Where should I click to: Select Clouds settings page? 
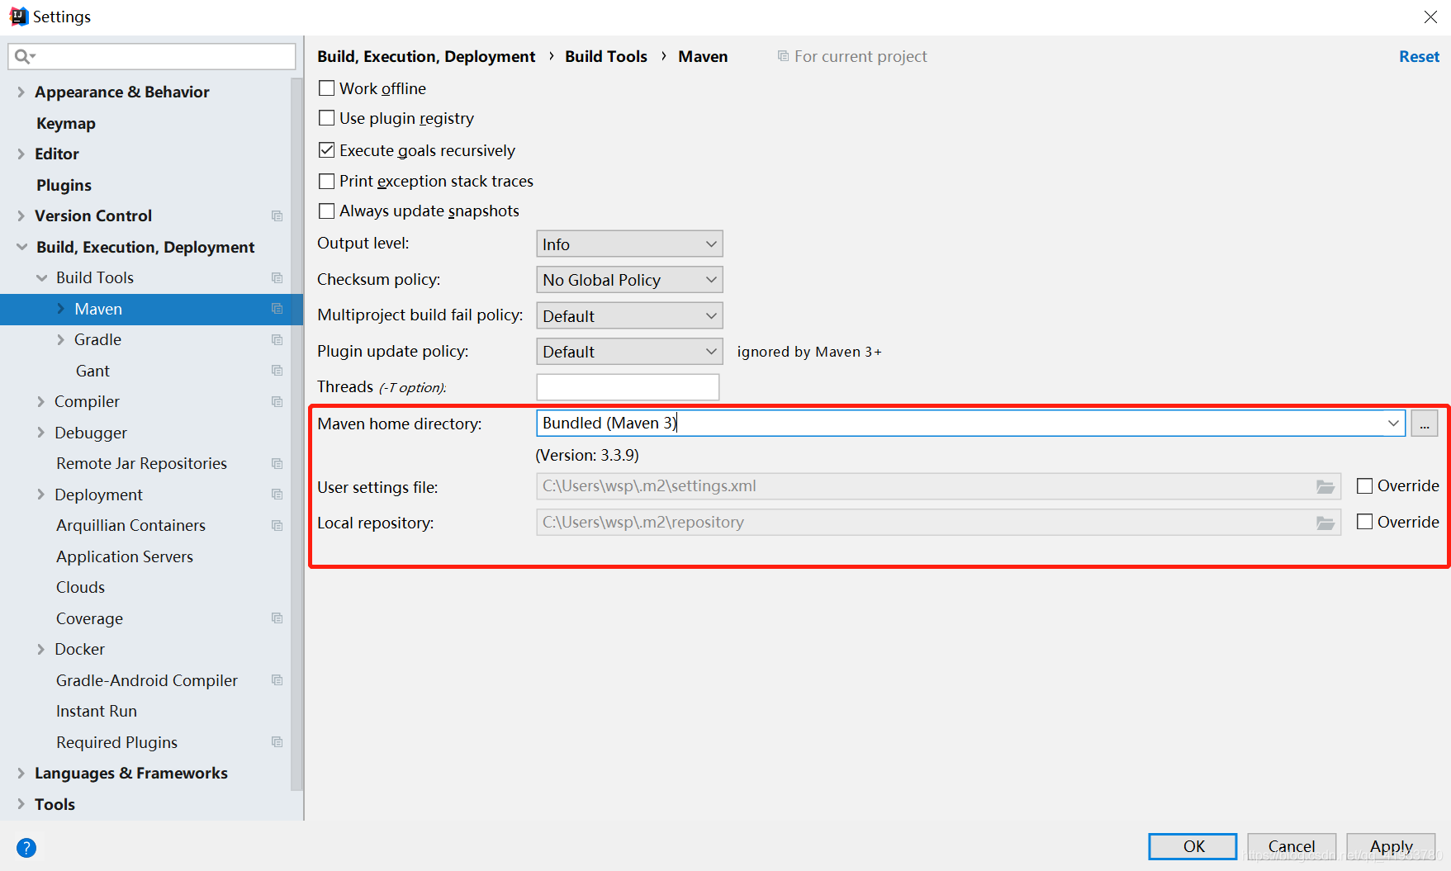click(x=80, y=587)
